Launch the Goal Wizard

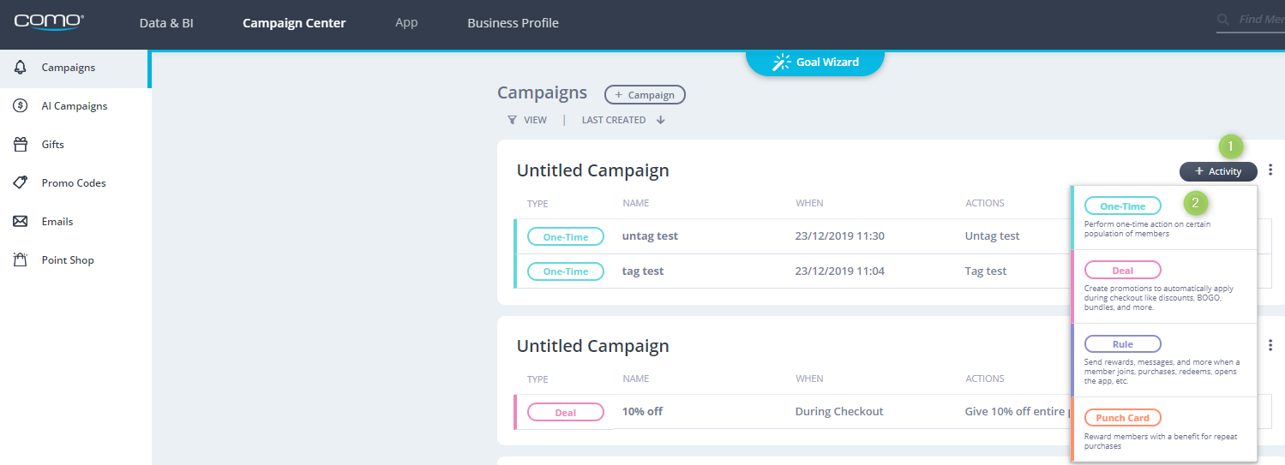click(x=814, y=62)
